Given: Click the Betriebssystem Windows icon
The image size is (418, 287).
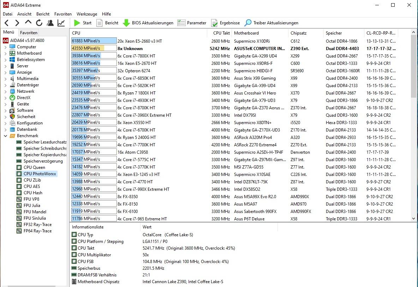Looking at the screenshot, I should (12, 60).
